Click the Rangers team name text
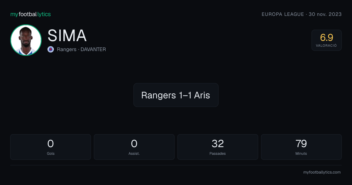The width and height of the screenshot is (352, 185). tap(67, 49)
